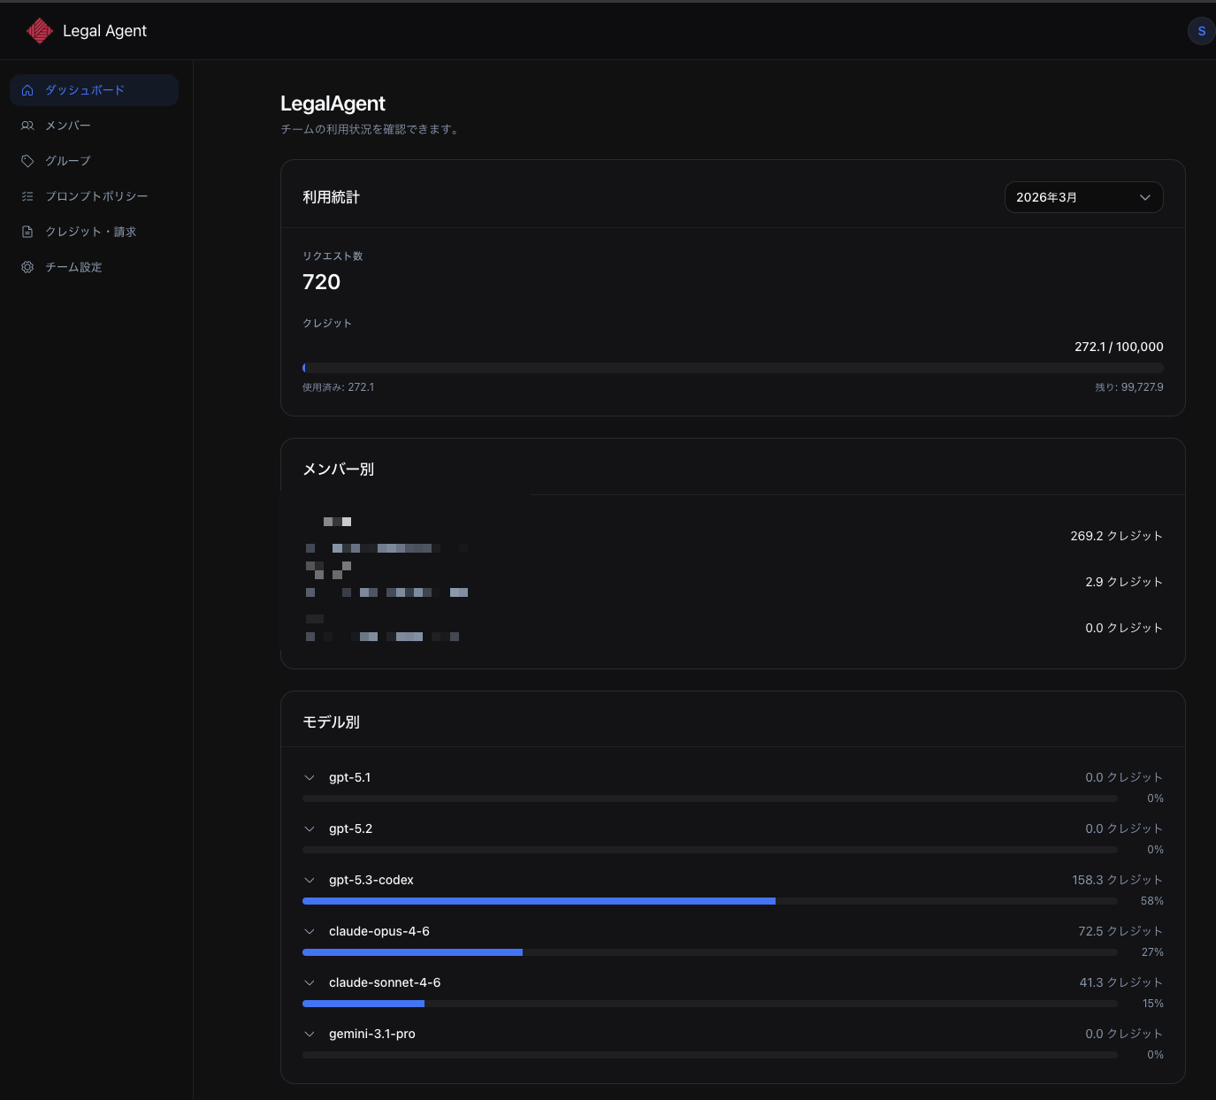Image resolution: width=1216 pixels, height=1100 pixels.
Task: Click the home icon next to ダッシュボード
Action: [27, 90]
